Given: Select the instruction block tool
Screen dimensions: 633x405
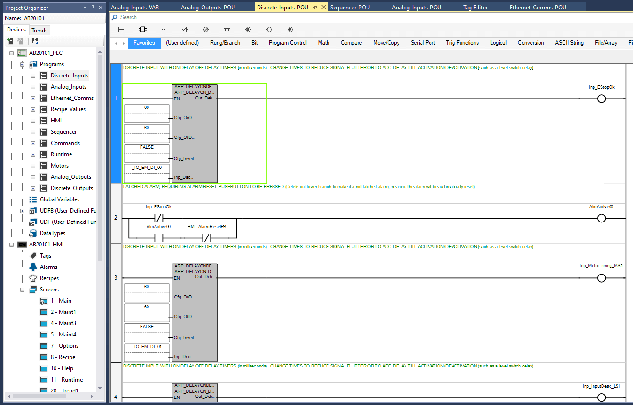Looking at the screenshot, I should point(143,29).
